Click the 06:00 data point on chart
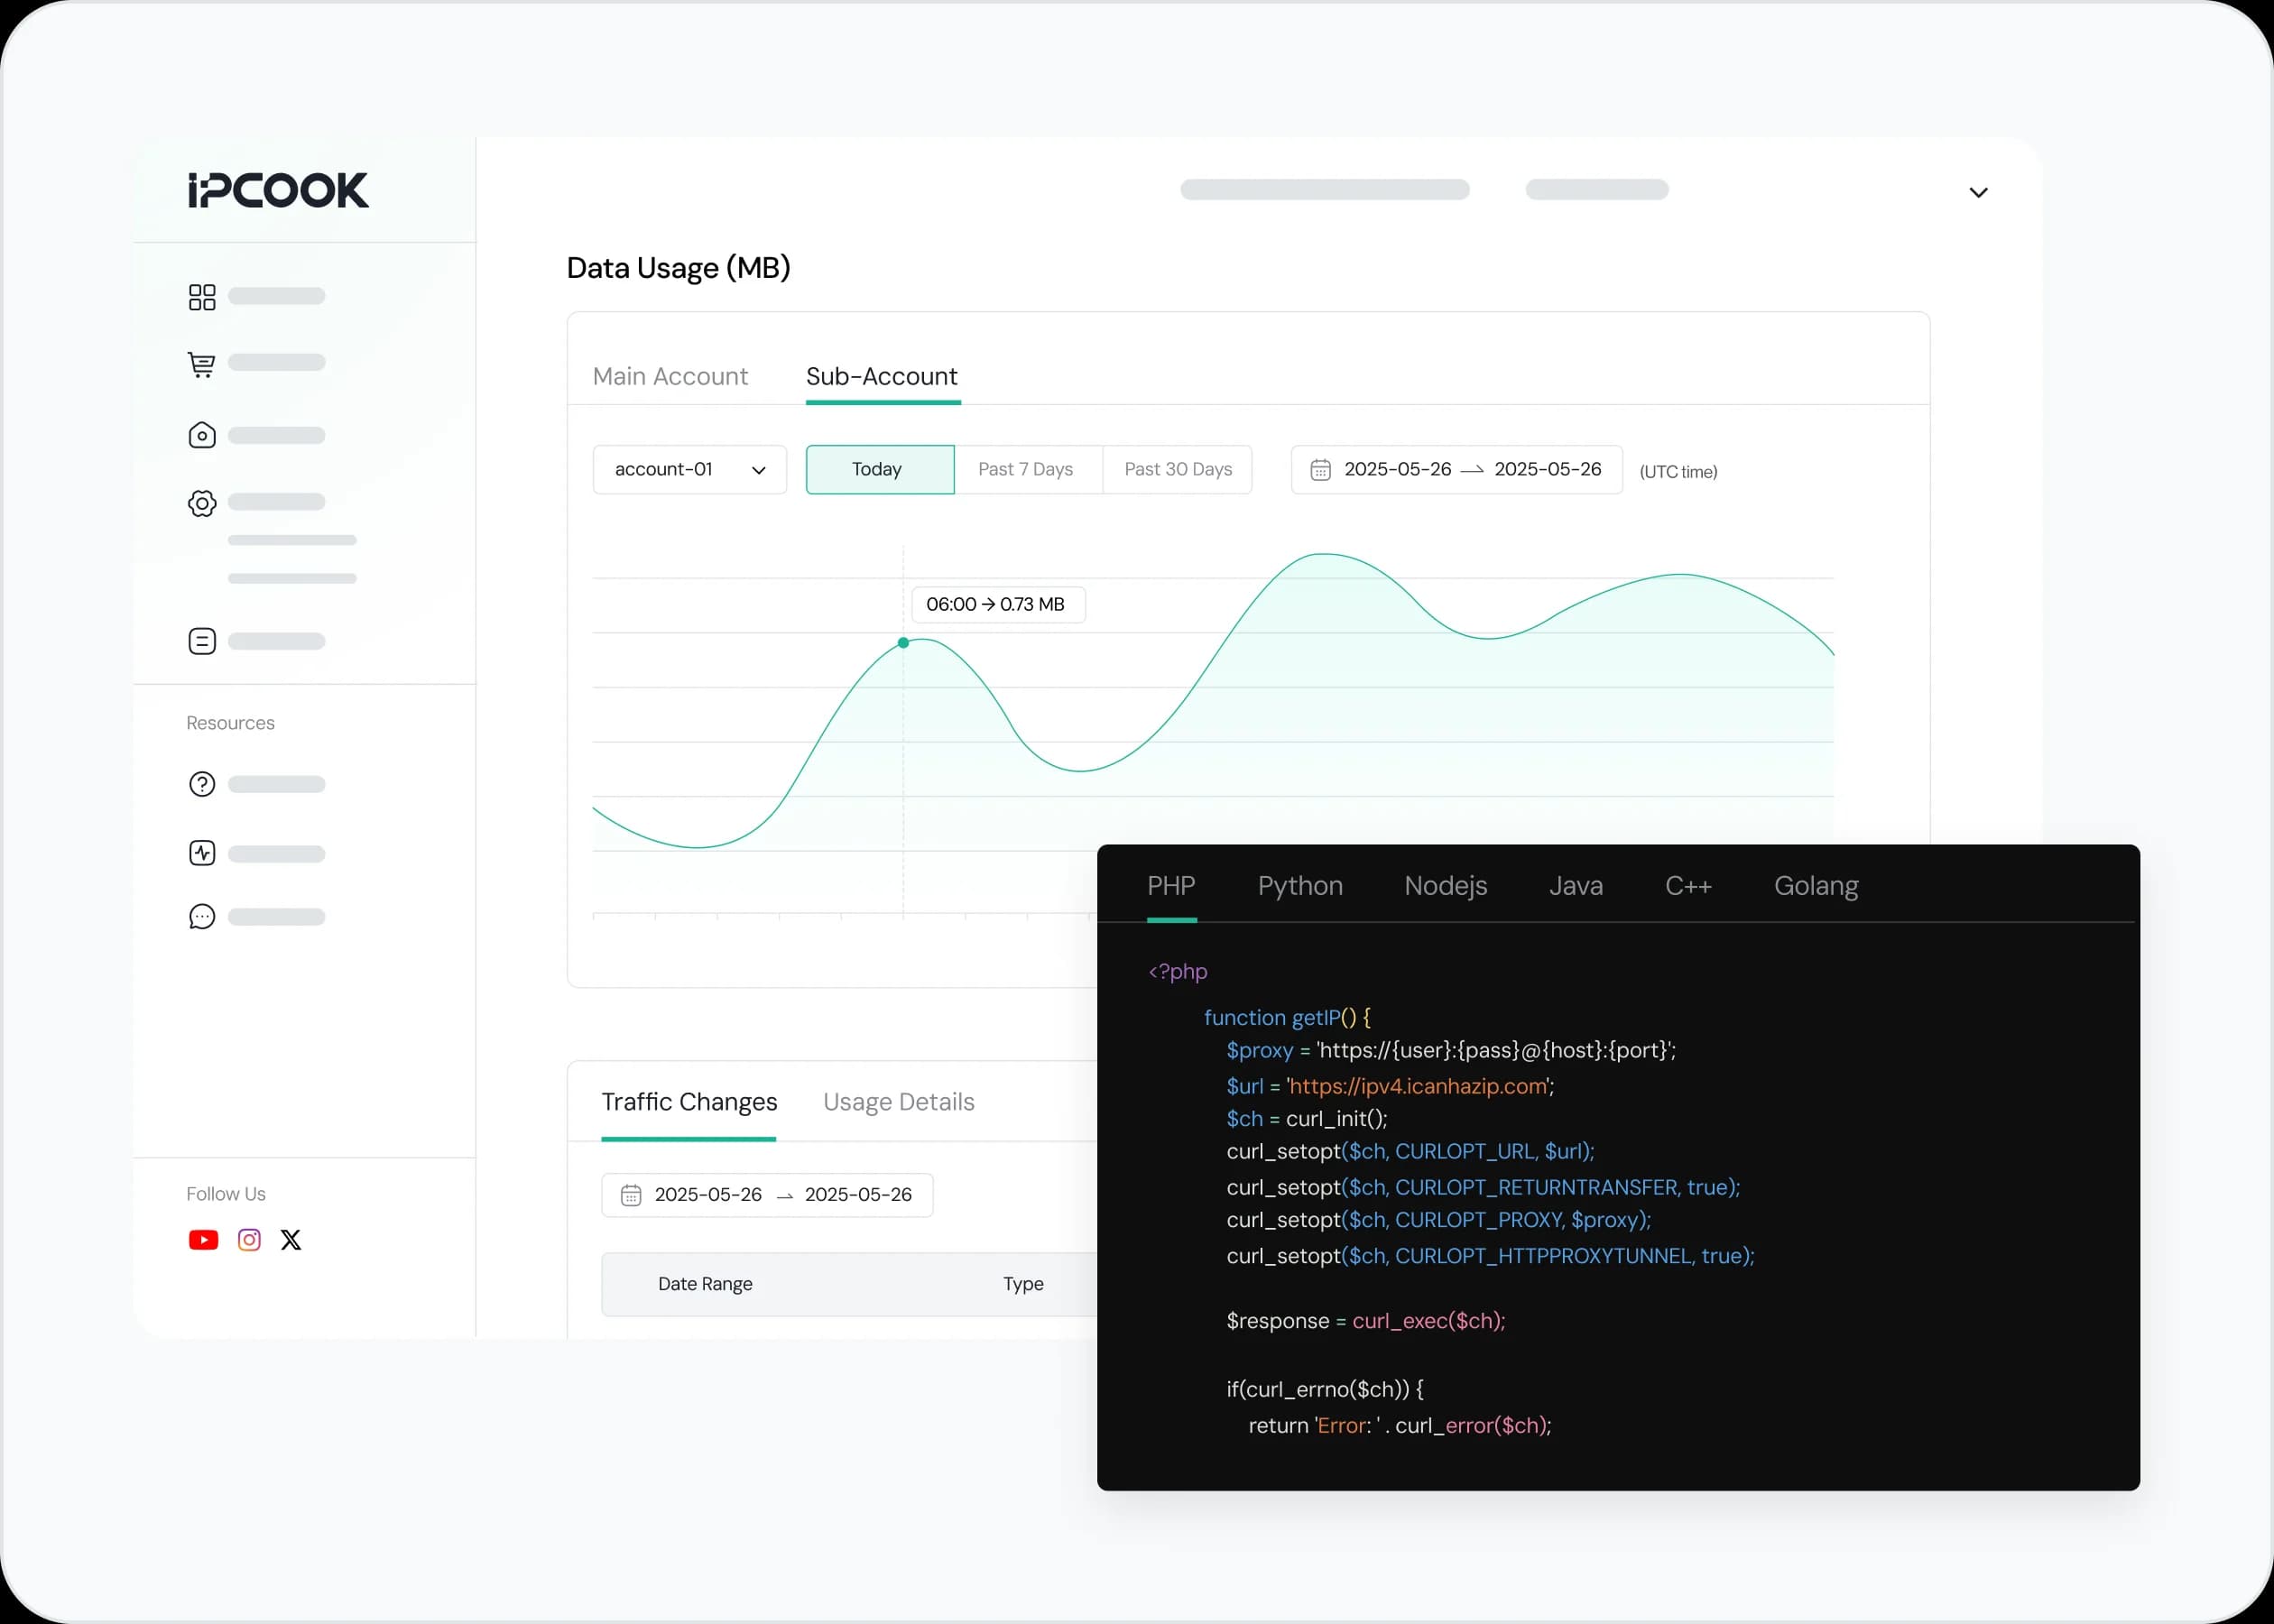2274x1624 pixels. click(x=903, y=643)
